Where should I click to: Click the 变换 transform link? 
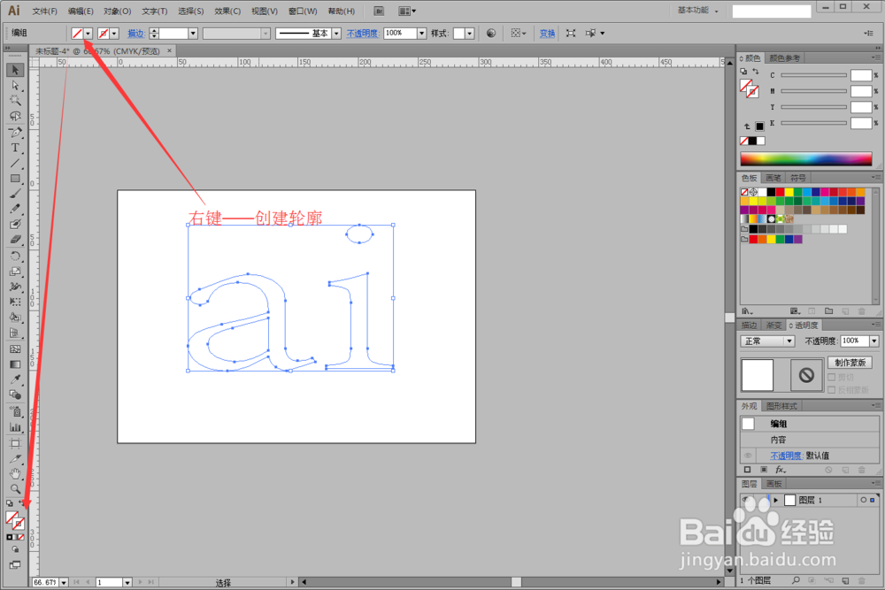(x=547, y=34)
